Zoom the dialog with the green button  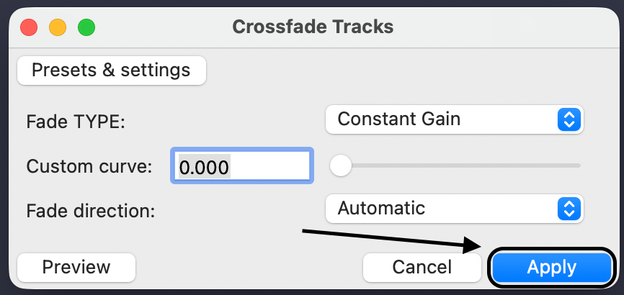click(x=86, y=28)
